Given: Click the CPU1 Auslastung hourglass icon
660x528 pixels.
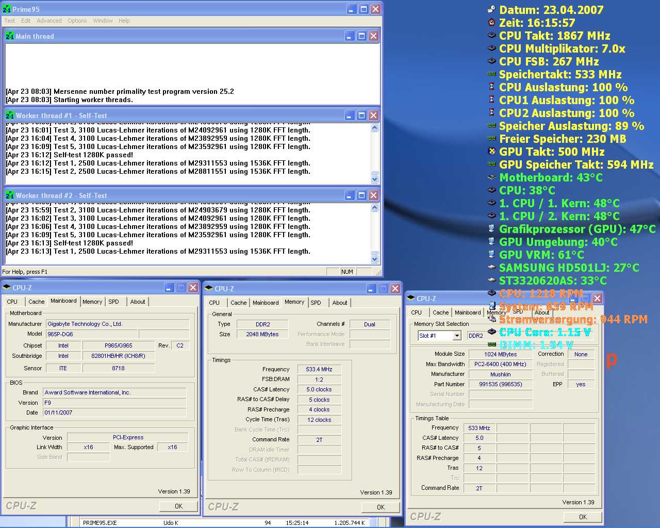Looking at the screenshot, I should point(491,100).
